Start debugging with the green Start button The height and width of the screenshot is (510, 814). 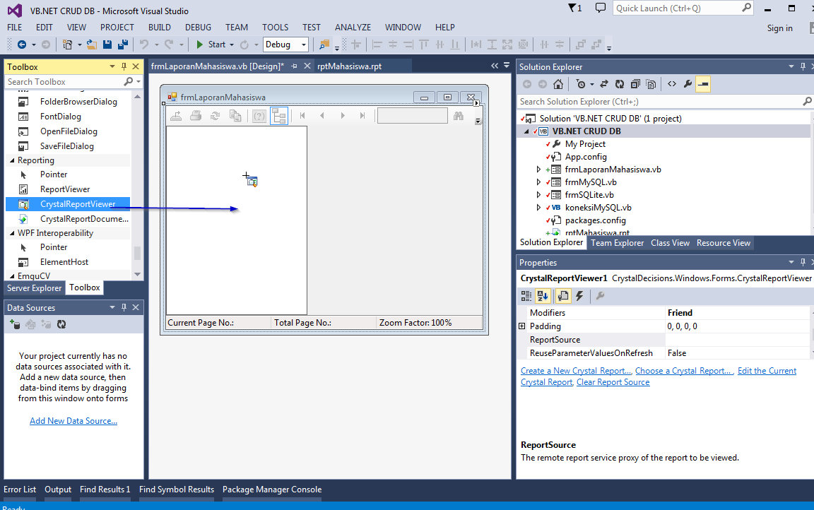pos(211,45)
